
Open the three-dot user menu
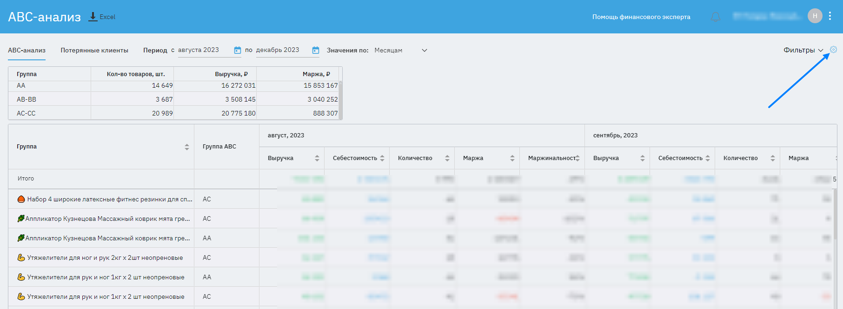click(x=830, y=16)
